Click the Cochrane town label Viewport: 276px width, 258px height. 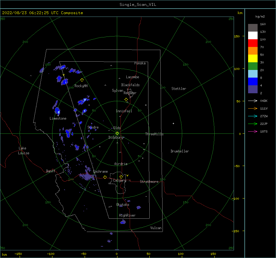point(100,171)
